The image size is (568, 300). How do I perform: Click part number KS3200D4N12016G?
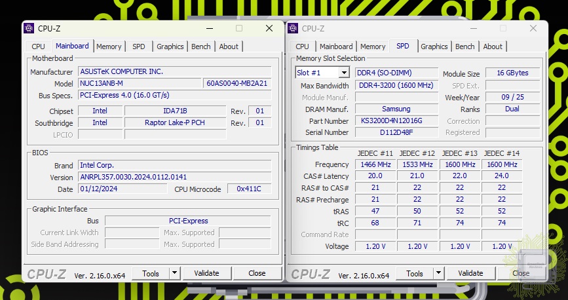point(396,121)
